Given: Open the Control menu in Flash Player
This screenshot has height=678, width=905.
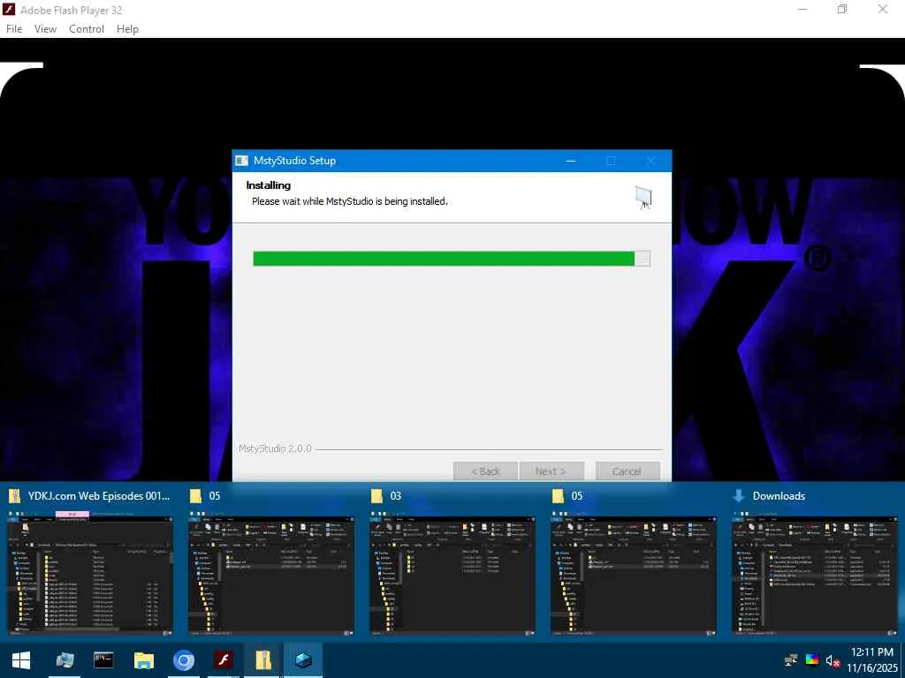Looking at the screenshot, I should (x=87, y=29).
